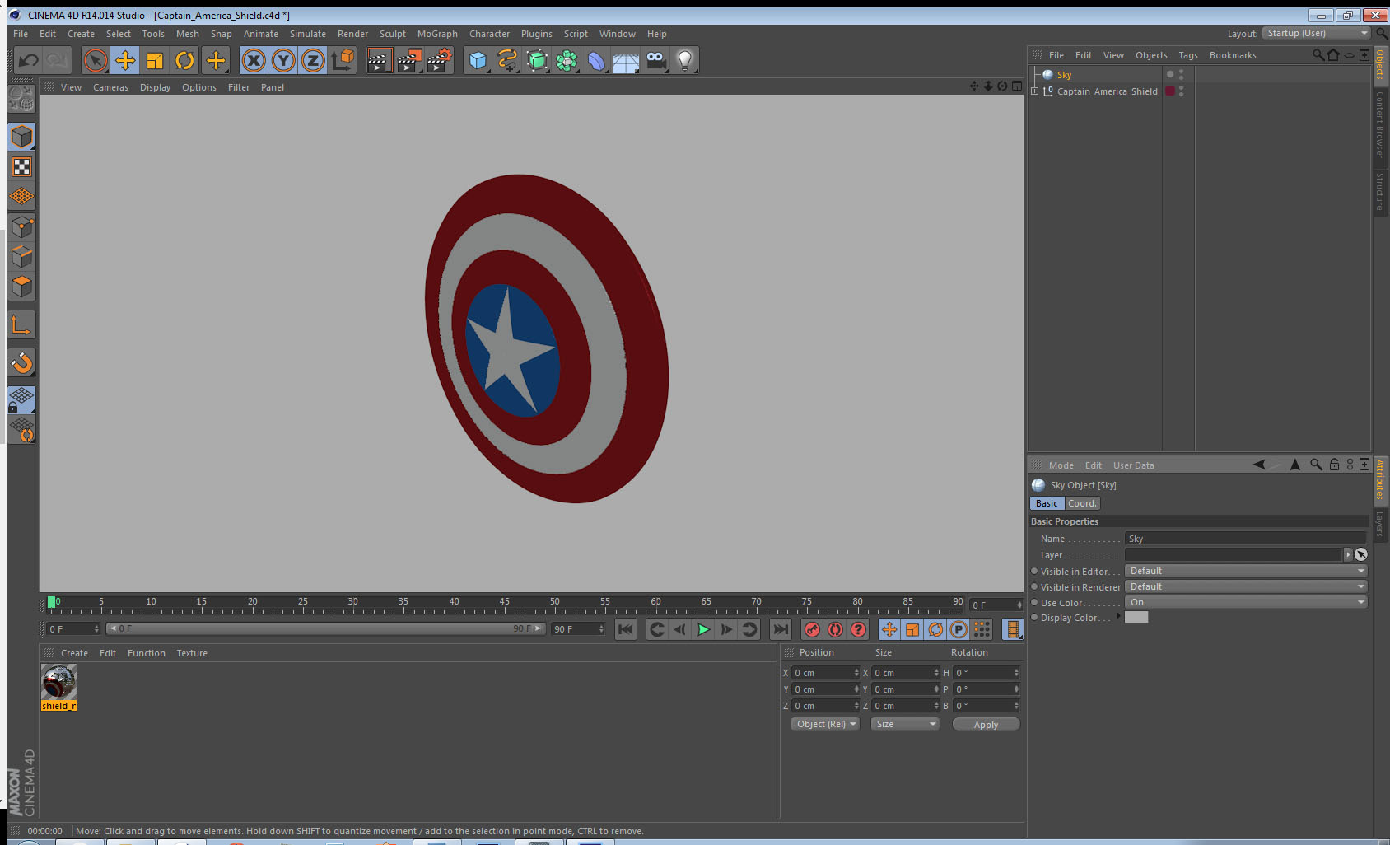This screenshot has height=845, width=1390.
Task: Select the Live Selection tool
Action: (96, 60)
